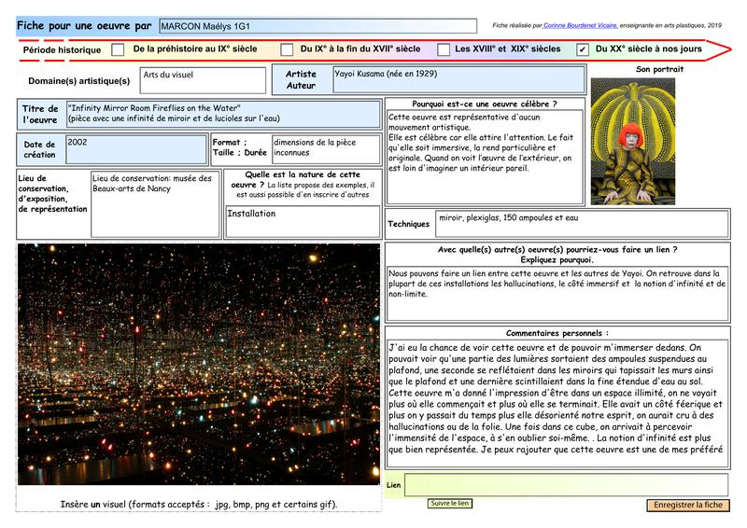The height and width of the screenshot is (528, 747).
Task: Focus the 'Commentaires personnels' text area
Action: pos(556,406)
